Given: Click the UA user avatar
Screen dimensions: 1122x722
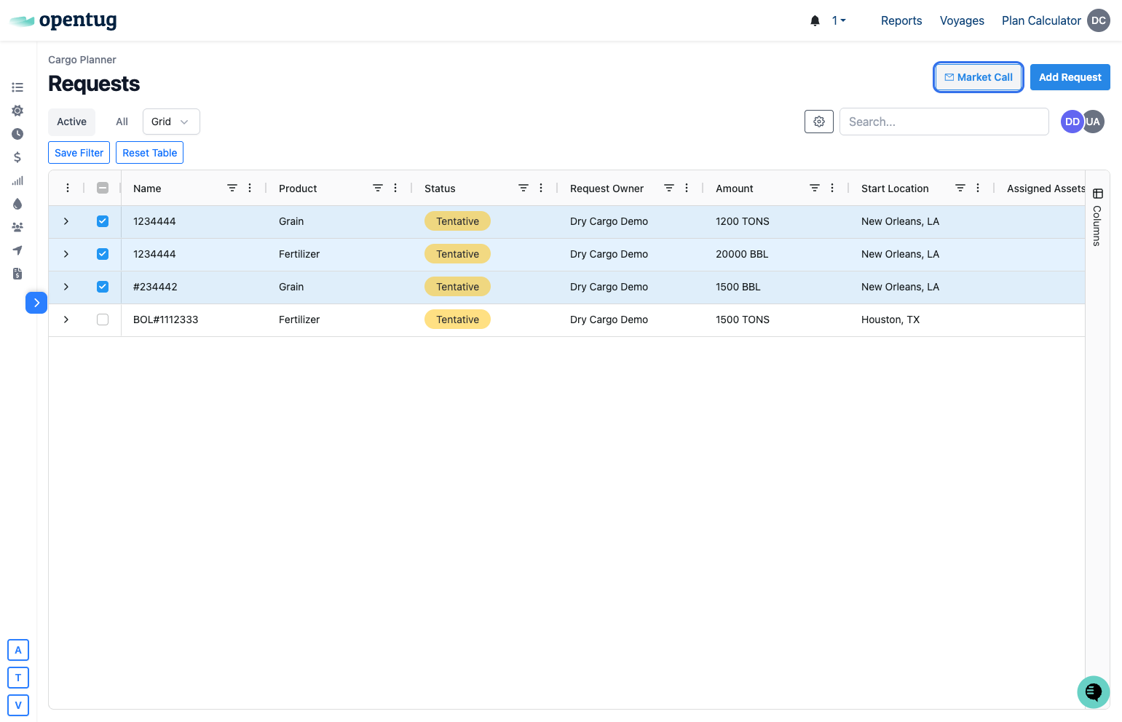Looking at the screenshot, I should click(1094, 122).
